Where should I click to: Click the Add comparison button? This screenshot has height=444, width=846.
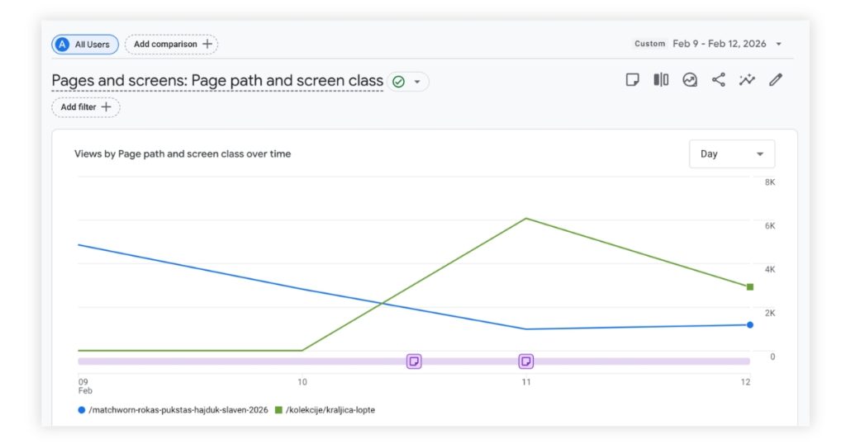172,45
